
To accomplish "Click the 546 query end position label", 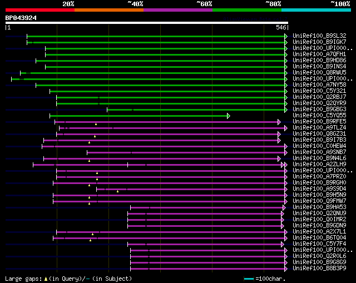I will coord(281,27).
